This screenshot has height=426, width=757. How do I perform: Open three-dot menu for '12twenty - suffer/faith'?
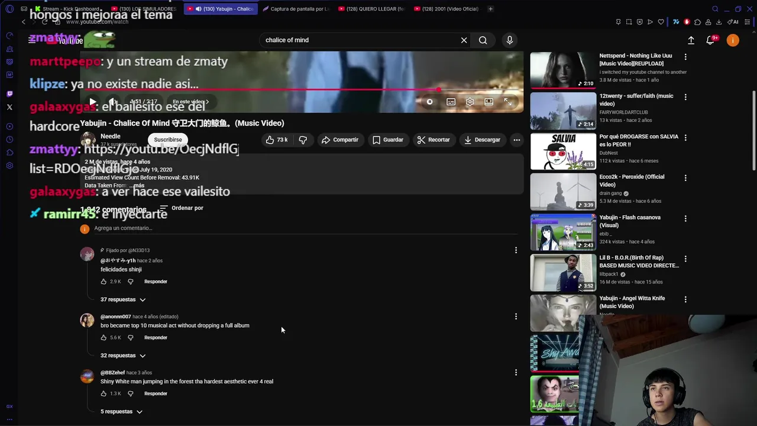685,97
